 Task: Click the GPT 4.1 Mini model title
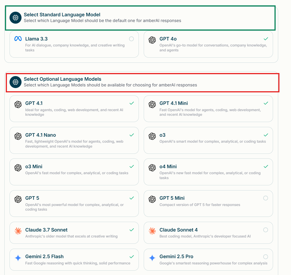(x=173, y=103)
